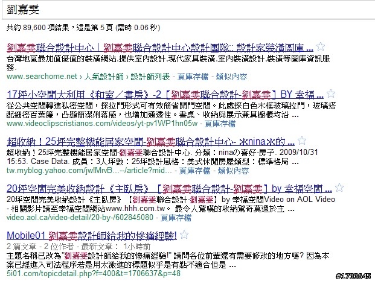Screen dimensions: 375x281
Task: Click snippet starting 從公共空間轉進私密空間
Action: click(171, 110)
